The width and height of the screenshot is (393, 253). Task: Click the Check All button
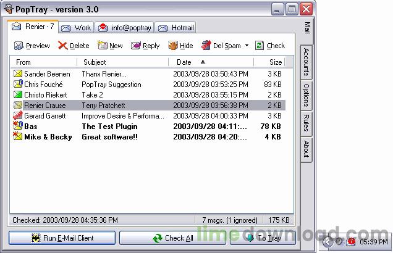point(172,238)
